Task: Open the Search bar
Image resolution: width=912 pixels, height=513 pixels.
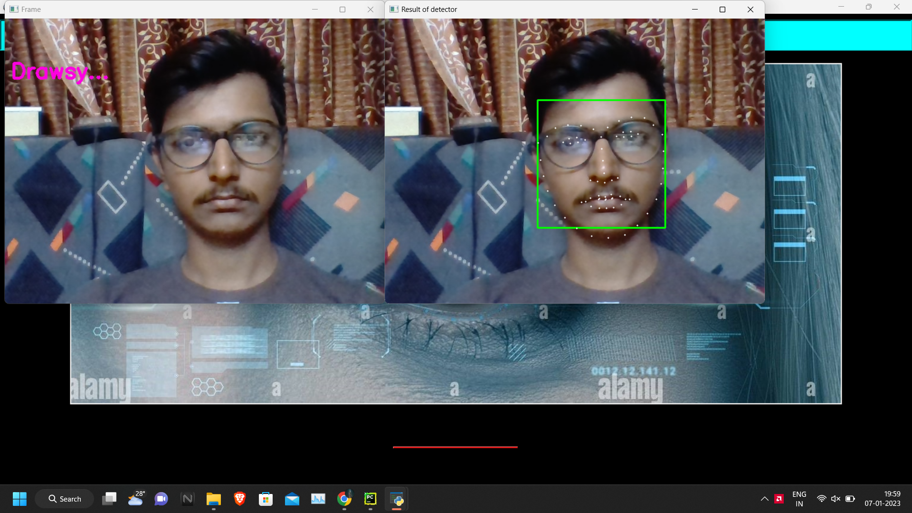Action: [65, 499]
